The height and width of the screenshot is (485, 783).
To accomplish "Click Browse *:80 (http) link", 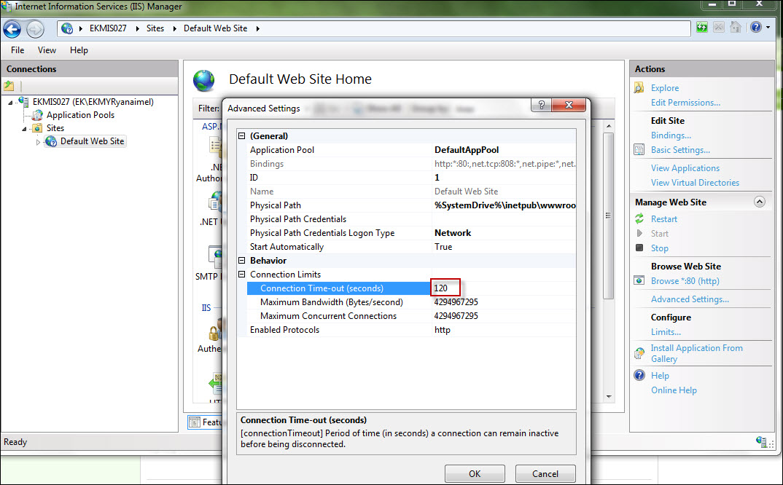I will (x=685, y=281).
